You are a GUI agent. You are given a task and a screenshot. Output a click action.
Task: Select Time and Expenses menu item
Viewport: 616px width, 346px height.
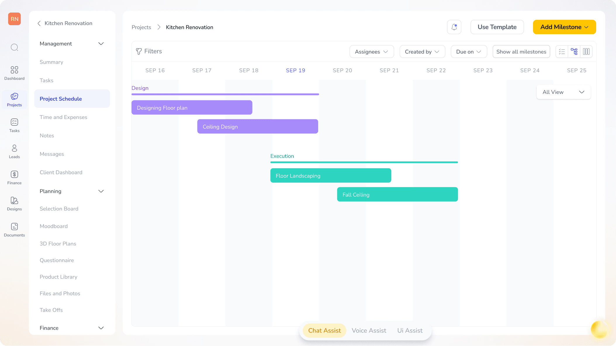click(63, 117)
